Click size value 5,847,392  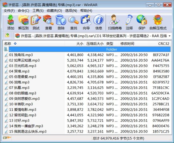[75, 121]
